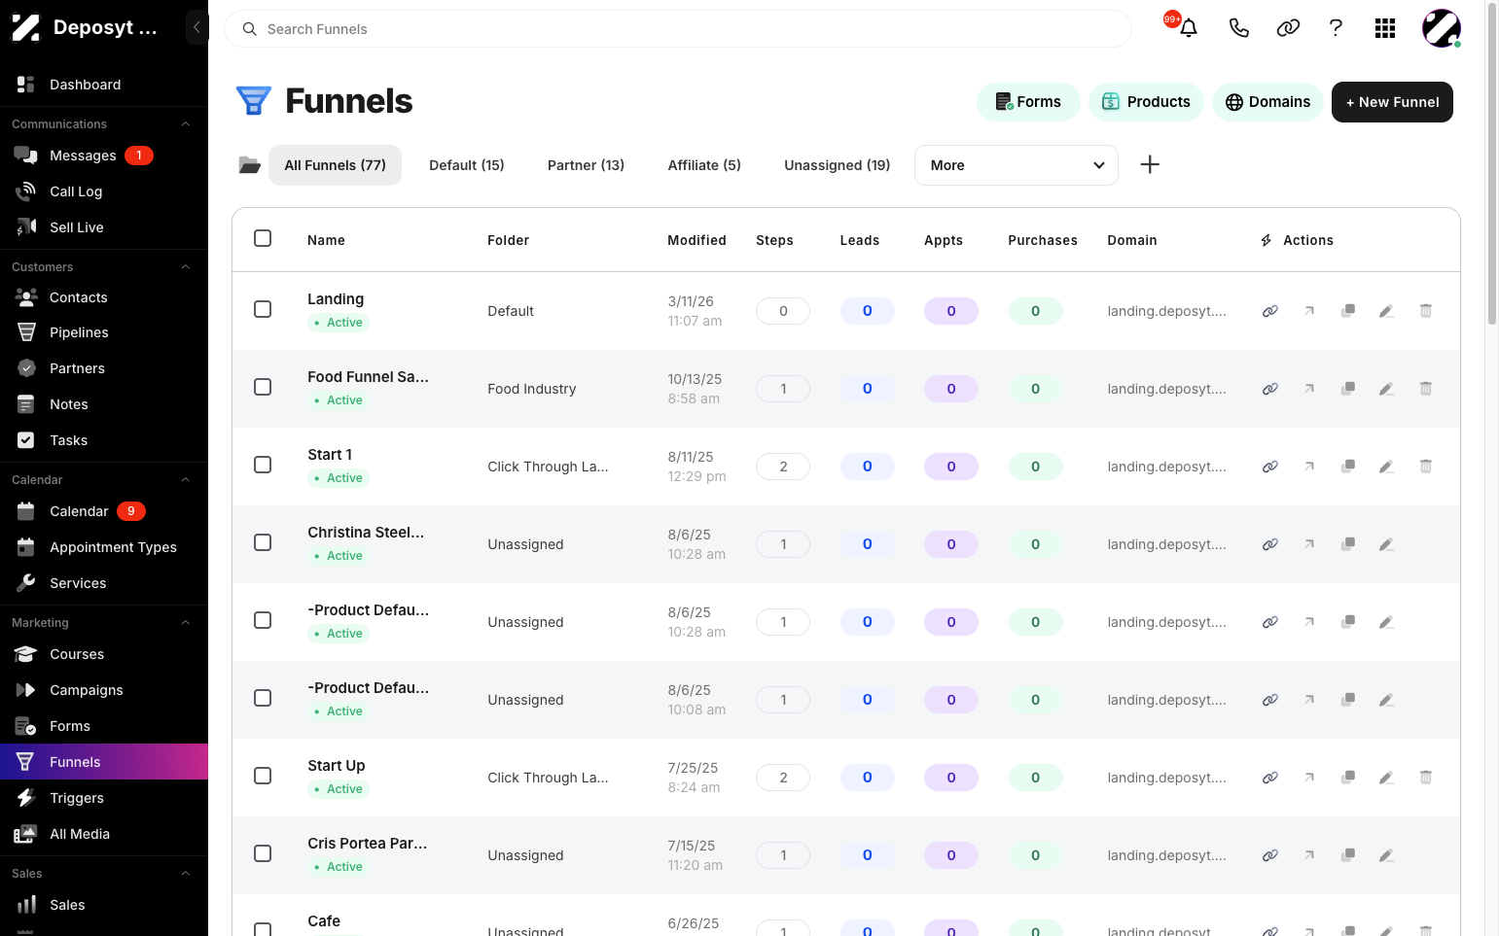Edit the Landing funnel
This screenshot has height=936, width=1499.
(x=1387, y=311)
